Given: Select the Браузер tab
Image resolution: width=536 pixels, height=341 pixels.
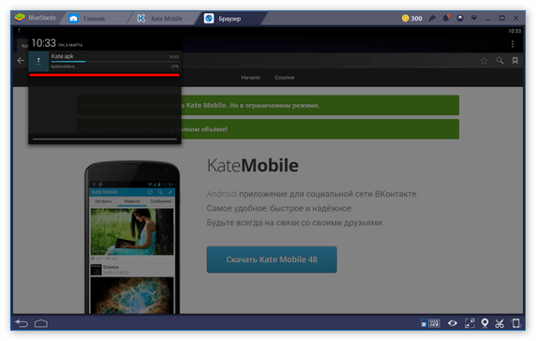Looking at the screenshot, I should 230,19.
